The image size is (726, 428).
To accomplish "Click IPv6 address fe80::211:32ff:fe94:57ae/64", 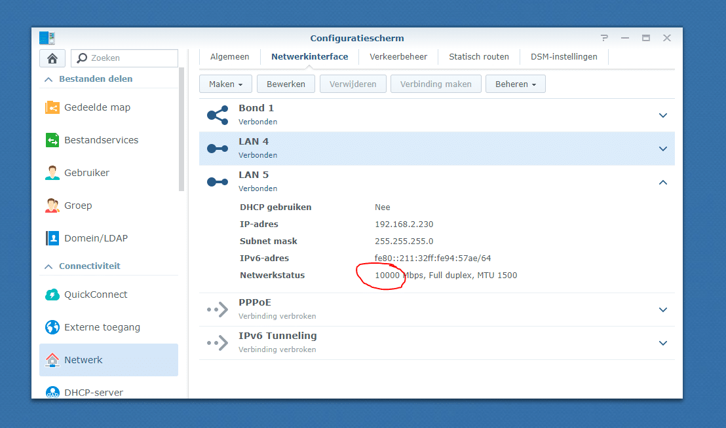I will coord(432,259).
